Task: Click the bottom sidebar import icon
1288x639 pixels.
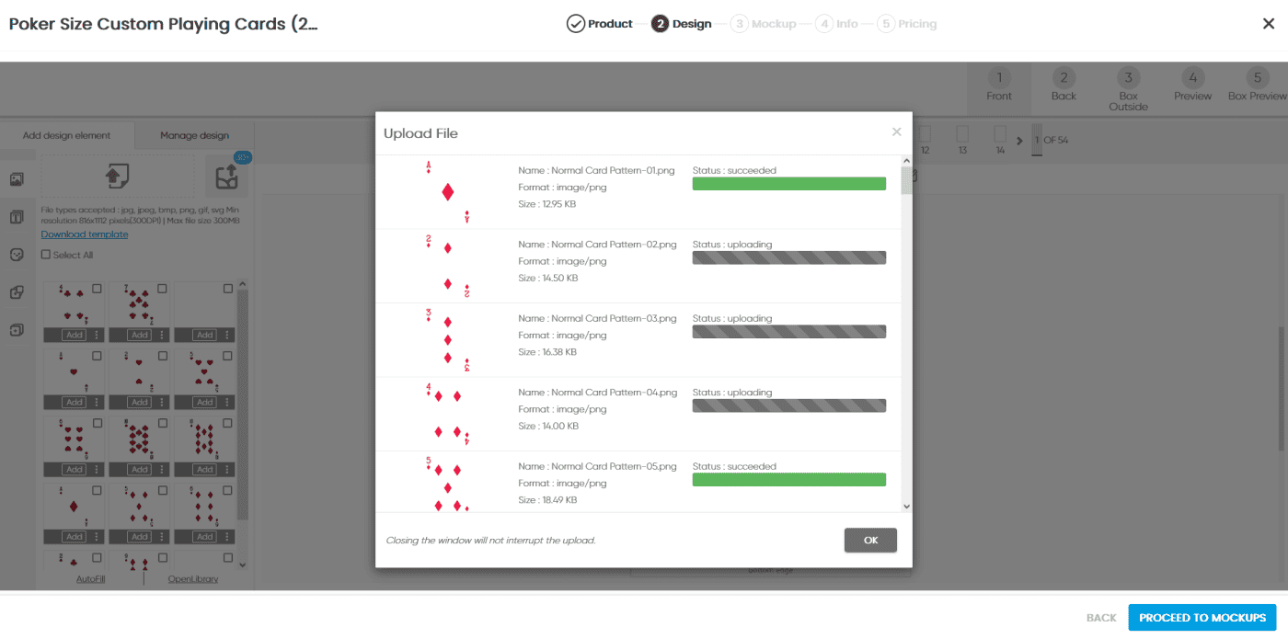Action: point(17,330)
